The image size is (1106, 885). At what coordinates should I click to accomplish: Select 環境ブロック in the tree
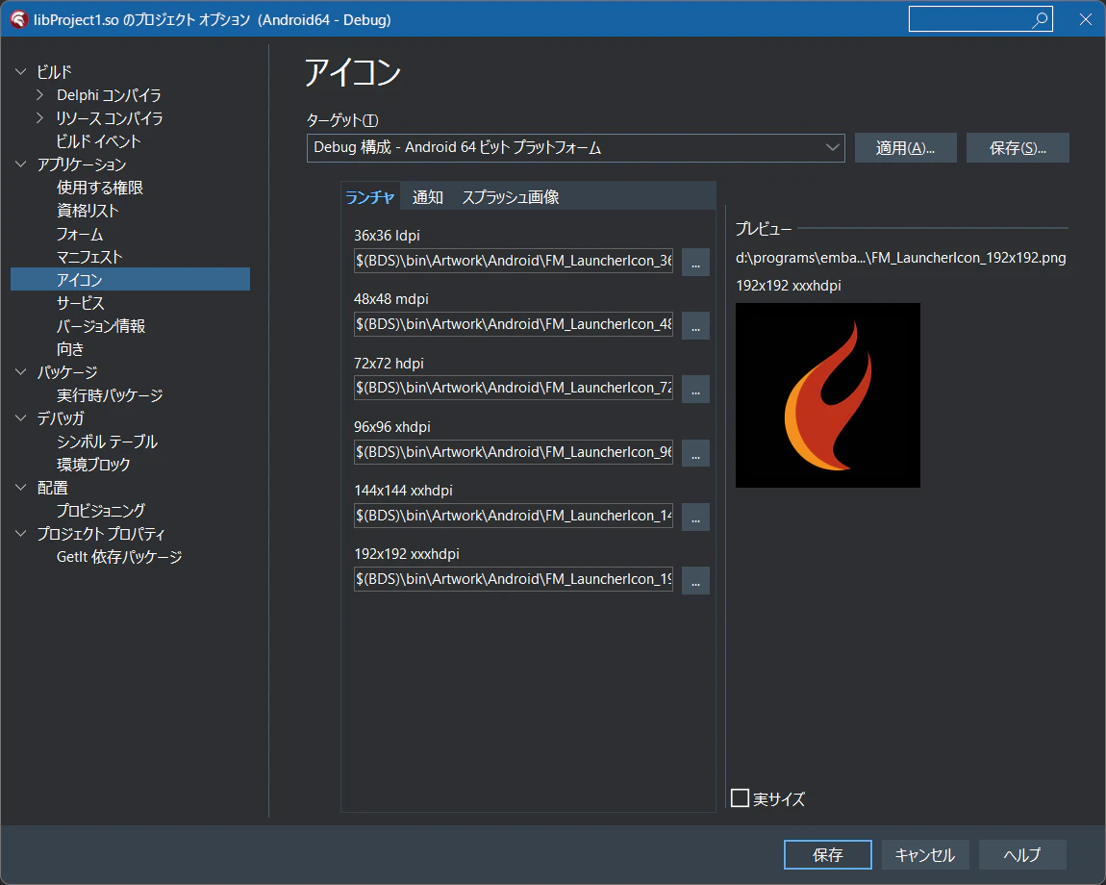click(x=94, y=465)
